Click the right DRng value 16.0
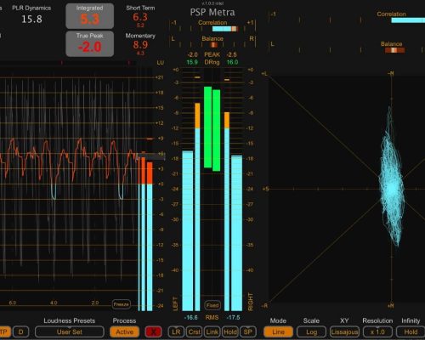The width and height of the screenshot is (425, 340). click(232, 62)
